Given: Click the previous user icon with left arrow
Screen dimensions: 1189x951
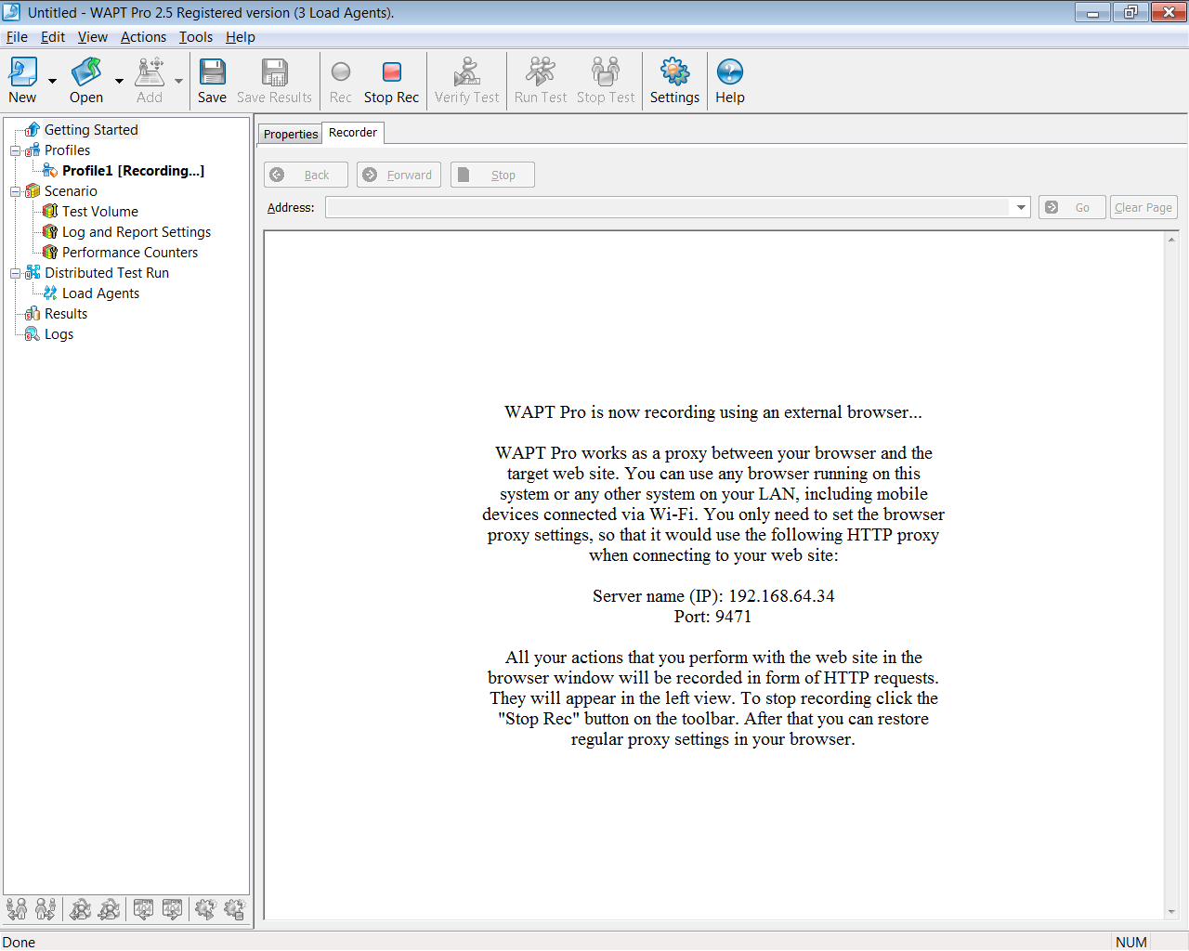Looking at the screenshot, I should coord(17,909).
